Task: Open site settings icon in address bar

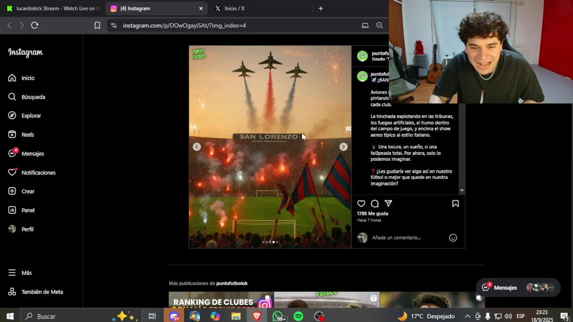Action: tap(114, 25)
